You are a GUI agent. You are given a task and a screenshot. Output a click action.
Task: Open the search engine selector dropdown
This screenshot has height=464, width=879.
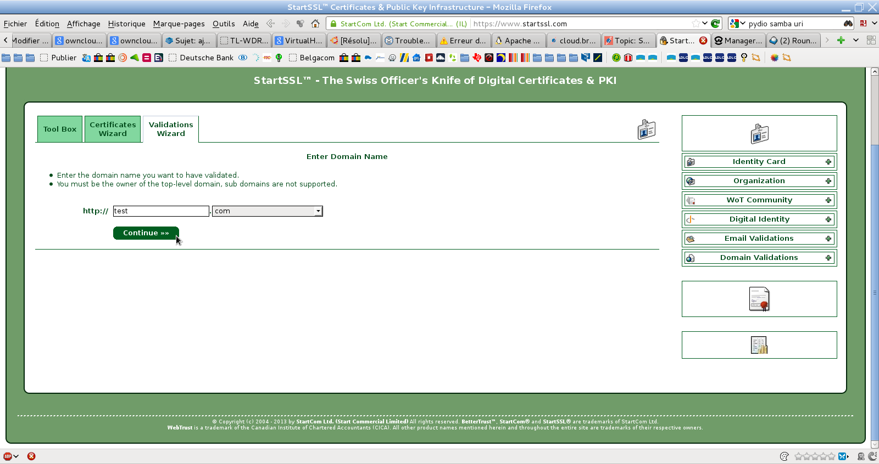tap(743, 24)
